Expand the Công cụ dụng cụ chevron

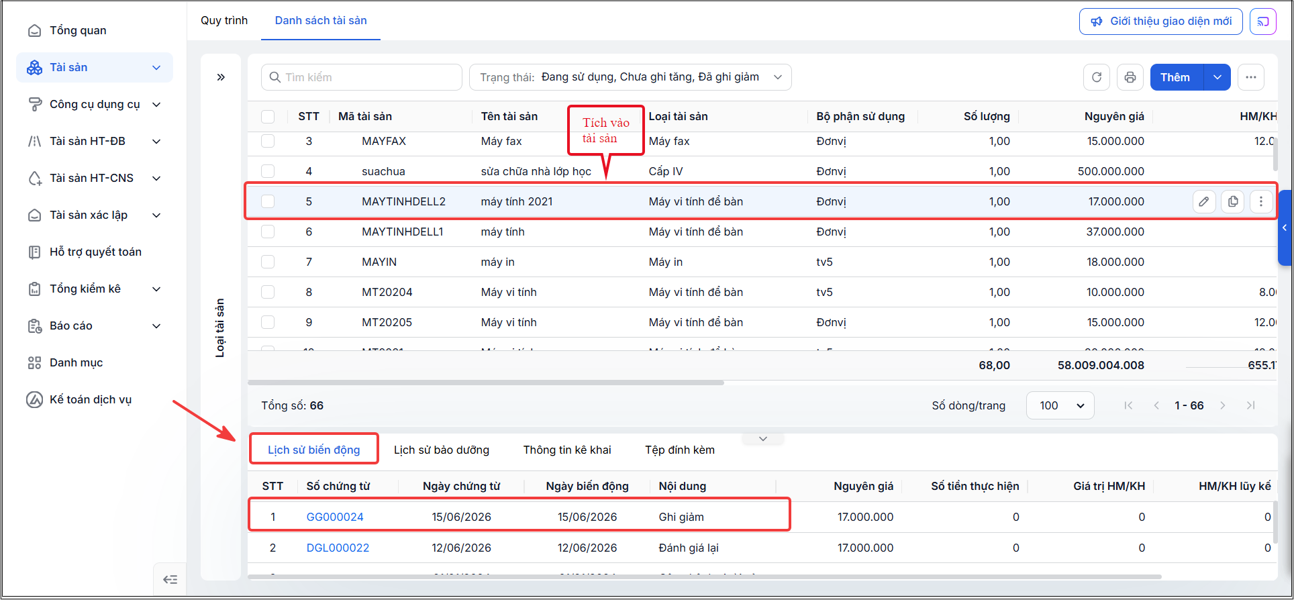coord(156,105)
